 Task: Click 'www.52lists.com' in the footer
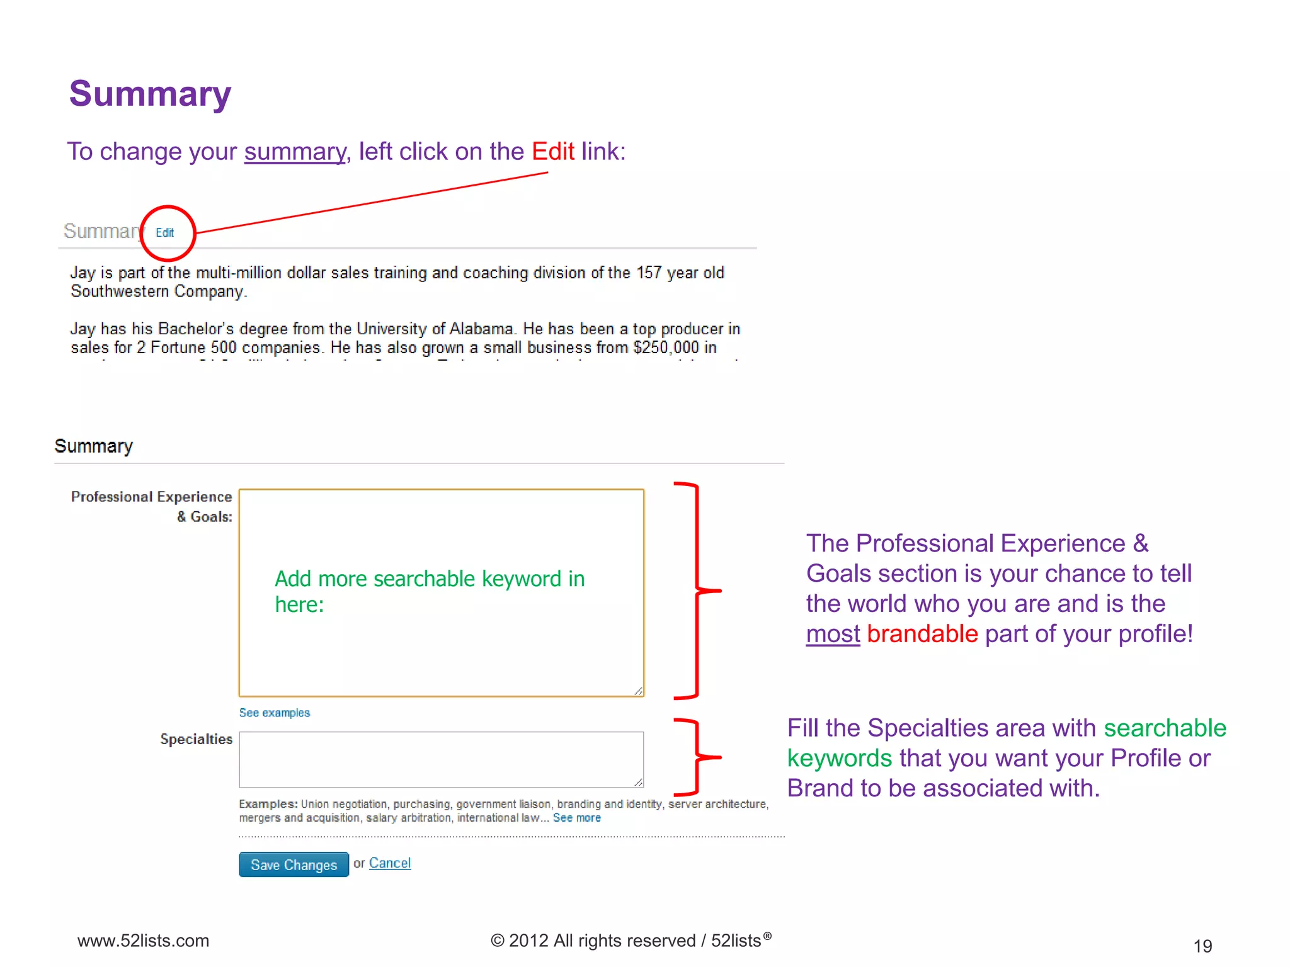tap(143, 941)
